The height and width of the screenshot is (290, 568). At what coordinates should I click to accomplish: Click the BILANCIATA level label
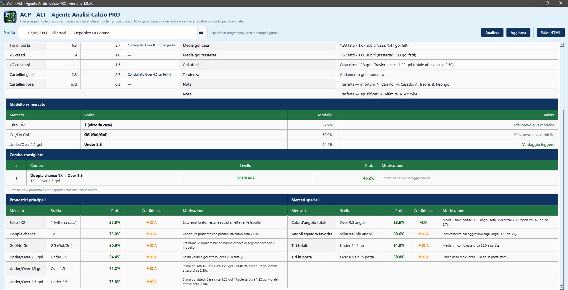coord(245,178)
